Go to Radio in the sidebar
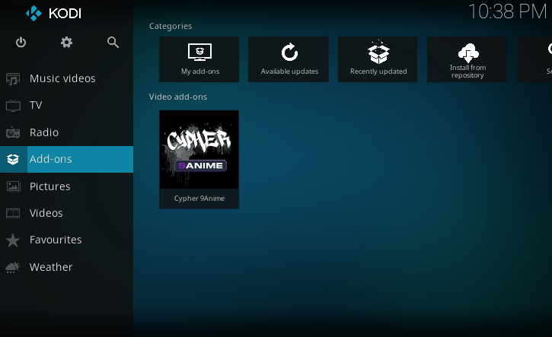This screenshot has width=552, height=337. 43,132
